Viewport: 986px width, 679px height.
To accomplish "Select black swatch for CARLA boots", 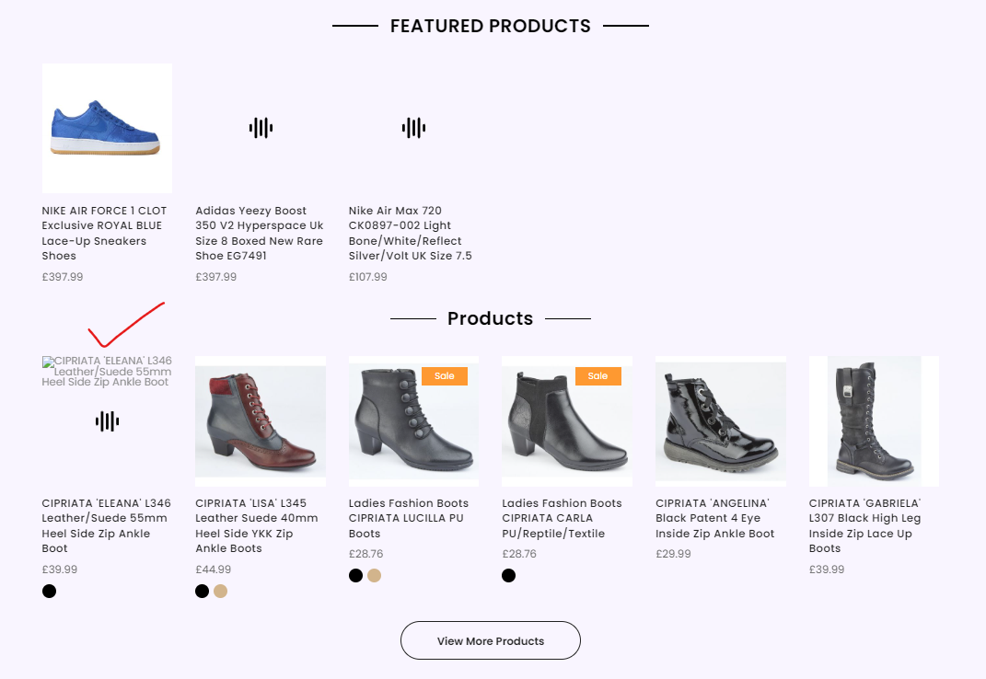I will click(509, 576).
